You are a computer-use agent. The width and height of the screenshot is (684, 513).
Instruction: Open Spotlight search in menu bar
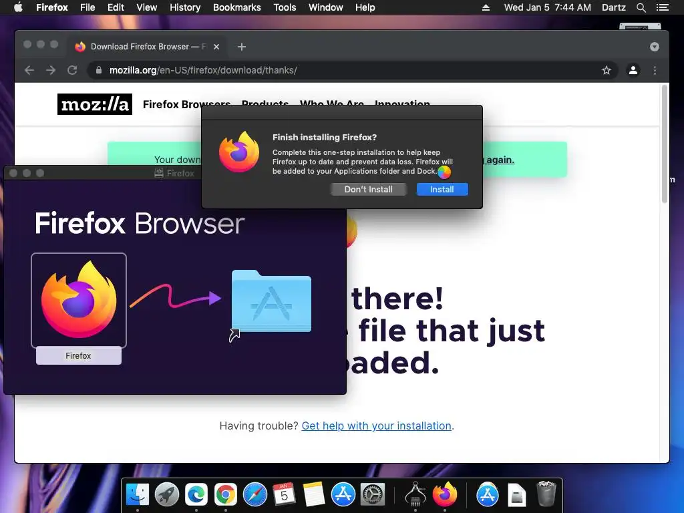(x=641, y=7)
